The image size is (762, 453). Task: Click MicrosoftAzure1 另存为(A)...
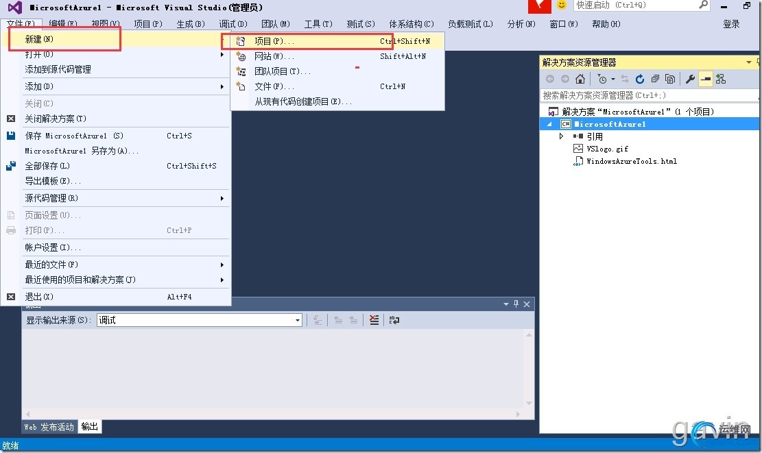(116, 151)
